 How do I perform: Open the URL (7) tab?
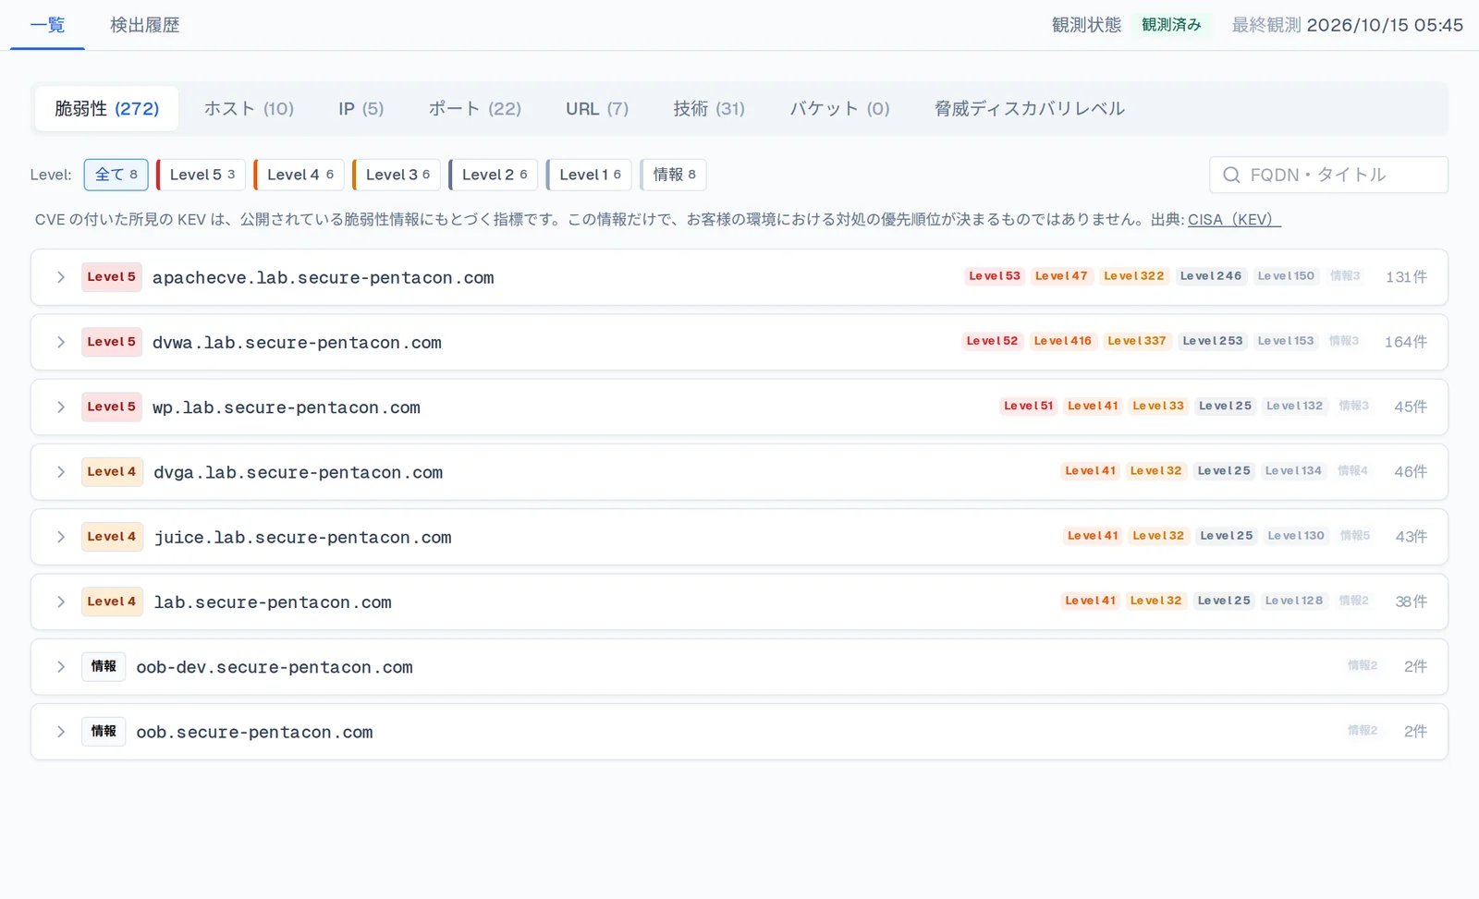point(597,109)
